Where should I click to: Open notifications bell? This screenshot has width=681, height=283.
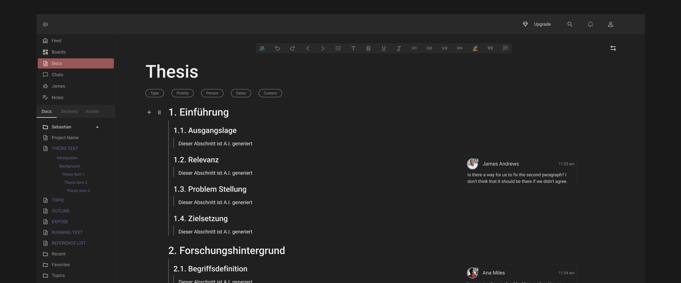pos(590,24)
